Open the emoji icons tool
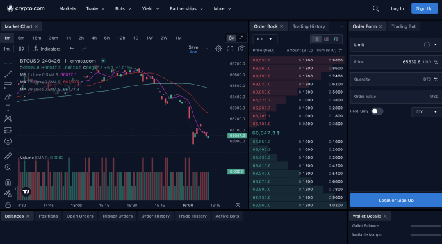442x244 pixels. click(8, 141)
